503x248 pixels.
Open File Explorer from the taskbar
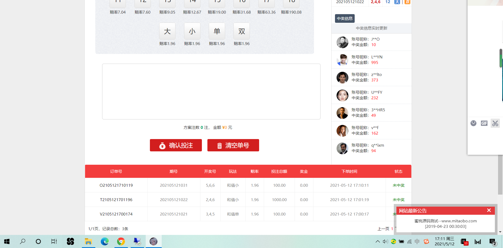pos(88,241)
